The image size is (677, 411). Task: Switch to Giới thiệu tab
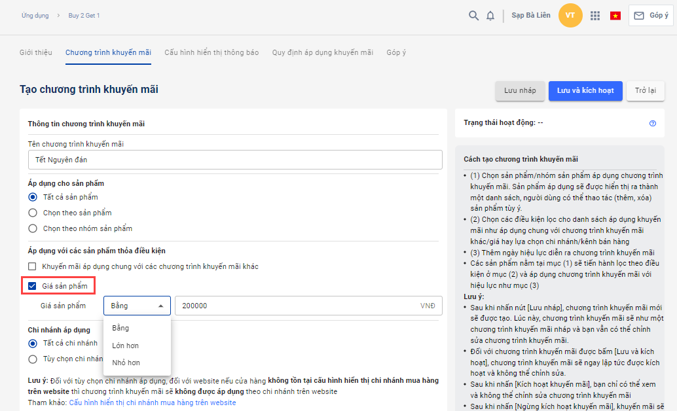36,52
